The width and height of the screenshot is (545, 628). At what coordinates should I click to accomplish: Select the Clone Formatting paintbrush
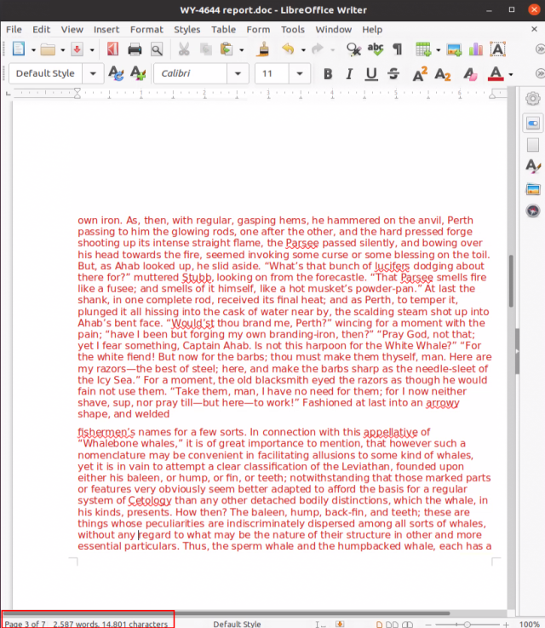point(262,49)
